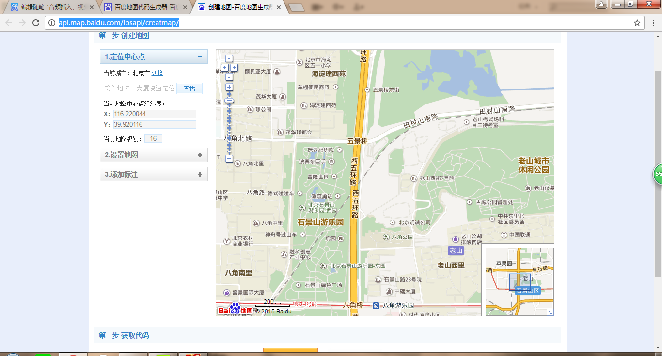The height and width of the screenshot is (356, 662).
Task: Click the forward navigation arrow
Action: [22, 23]
